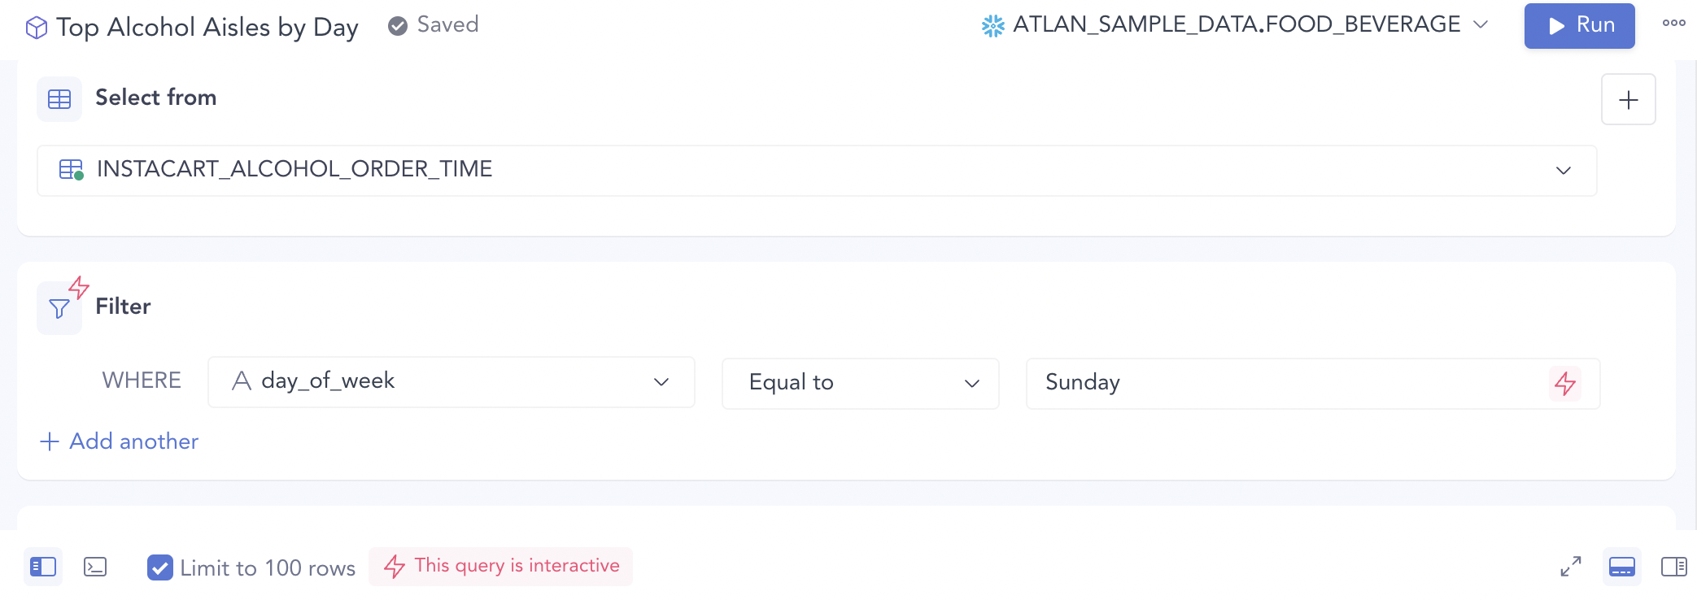The width and height of the screenshot is (1697, 600).
Task: Toggle the left sidebar panel icon
Action: pos(43,567)
